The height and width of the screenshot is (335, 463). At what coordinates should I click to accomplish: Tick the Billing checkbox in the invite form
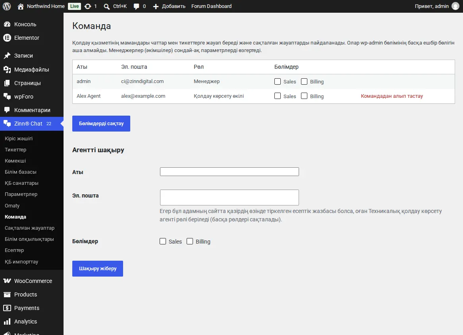click(x=190, y=241)
